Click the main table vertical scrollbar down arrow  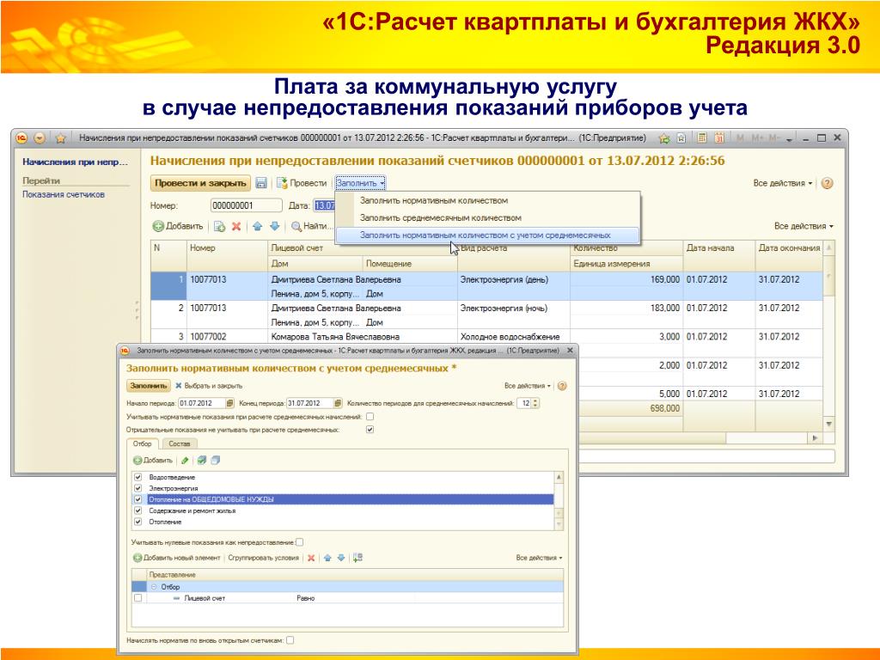click(829, 425)
